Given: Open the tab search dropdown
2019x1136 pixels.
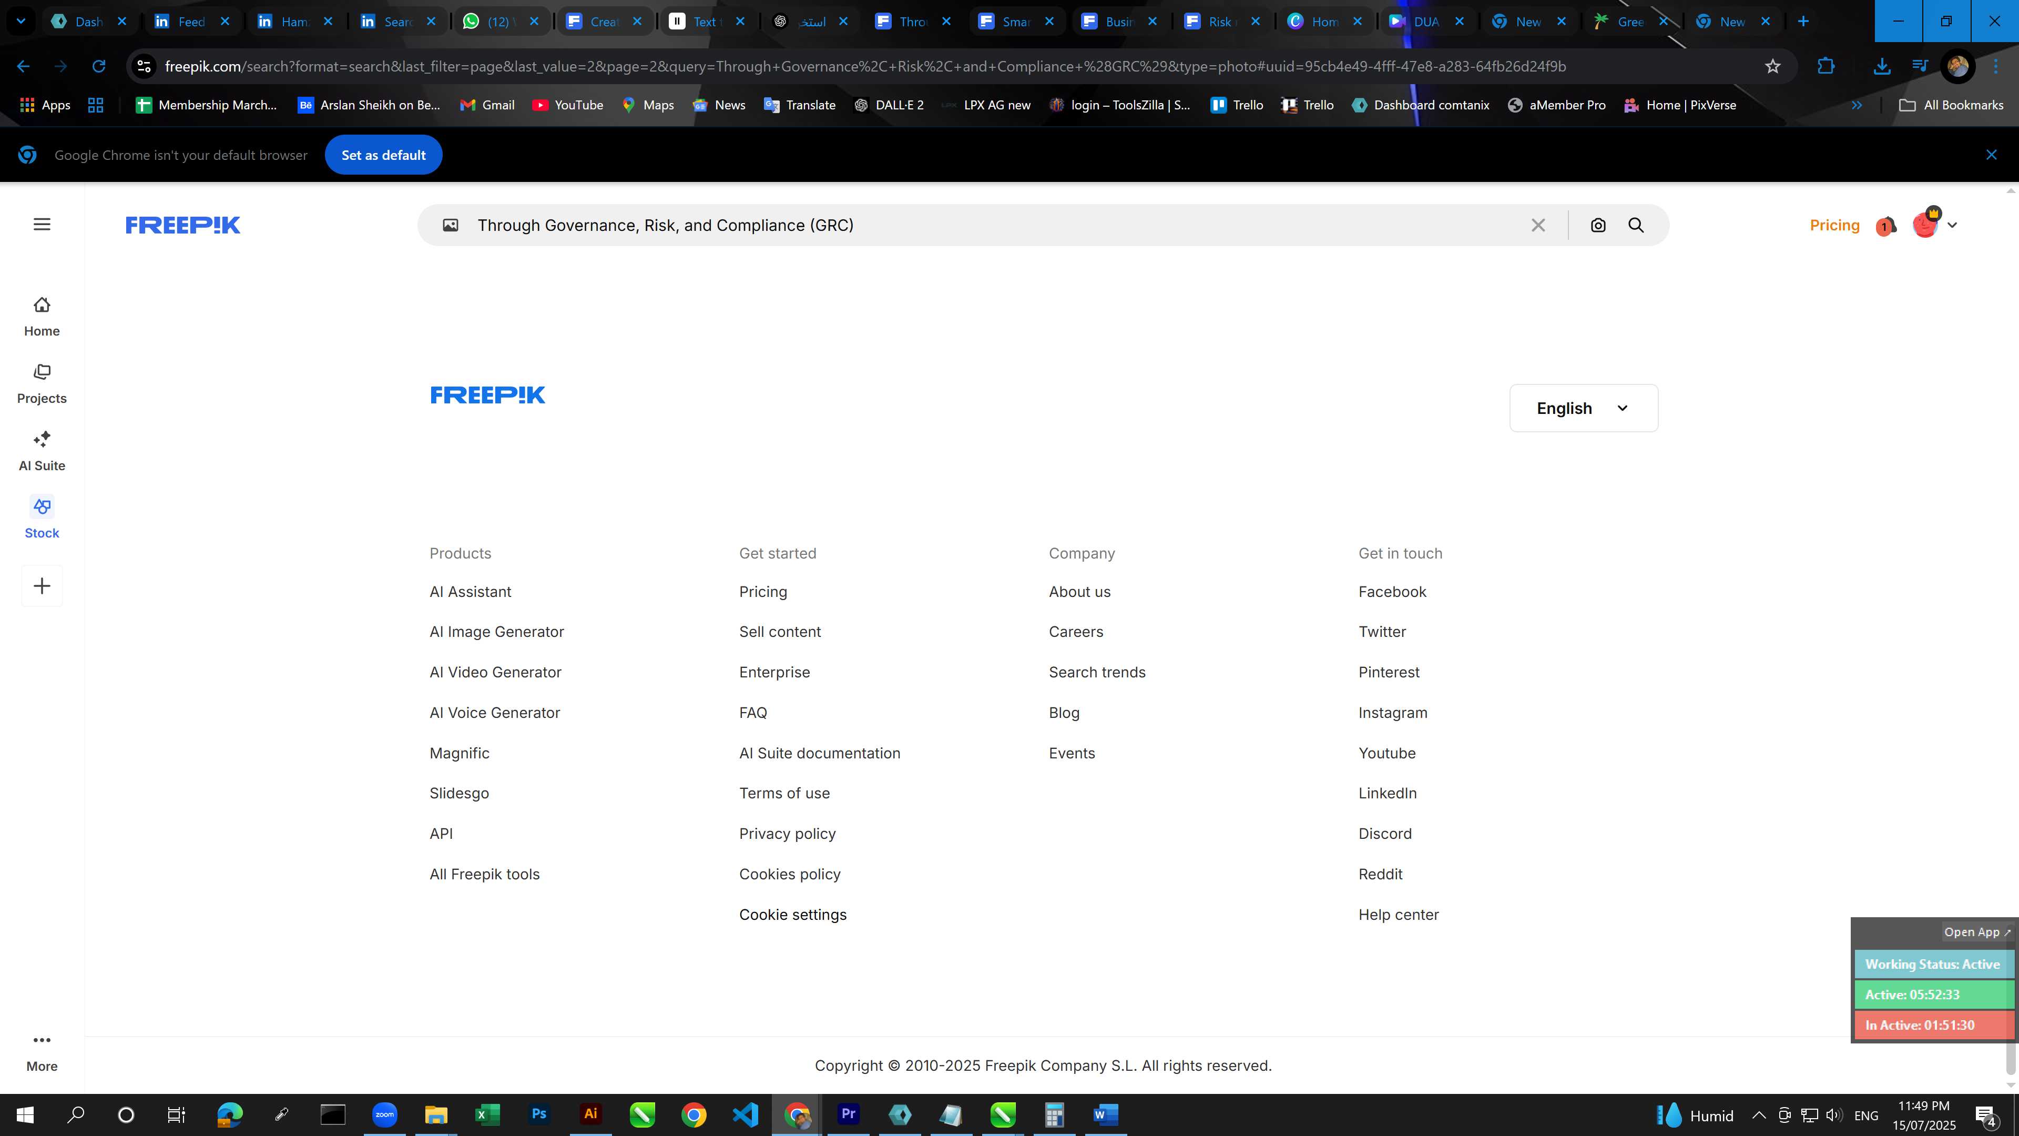Looking at the screenshot, I should [21, 21].
